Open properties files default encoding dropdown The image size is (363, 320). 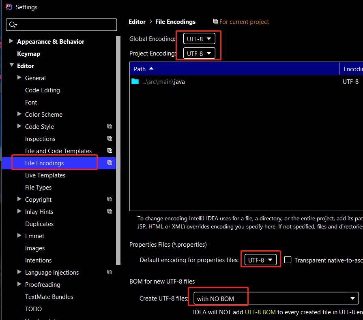pyautogui.click(x=260, y=260)
